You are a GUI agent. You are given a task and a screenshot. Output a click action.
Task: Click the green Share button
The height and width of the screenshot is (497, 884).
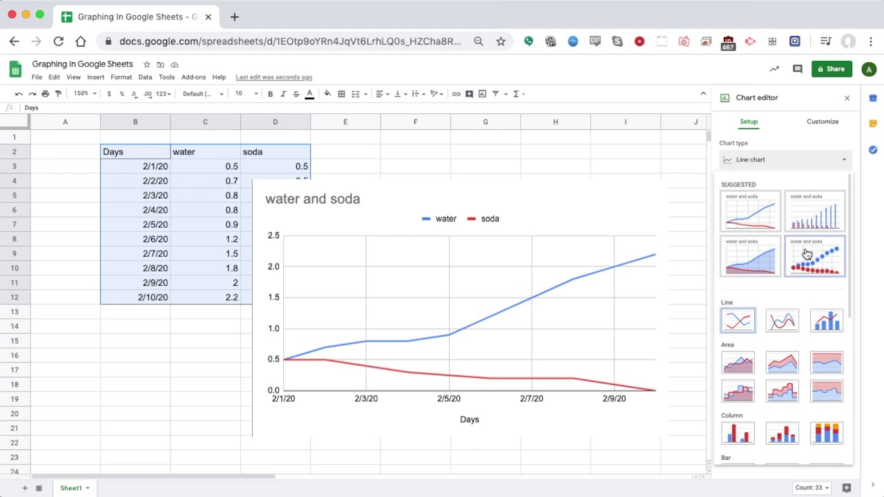[832, 69]
